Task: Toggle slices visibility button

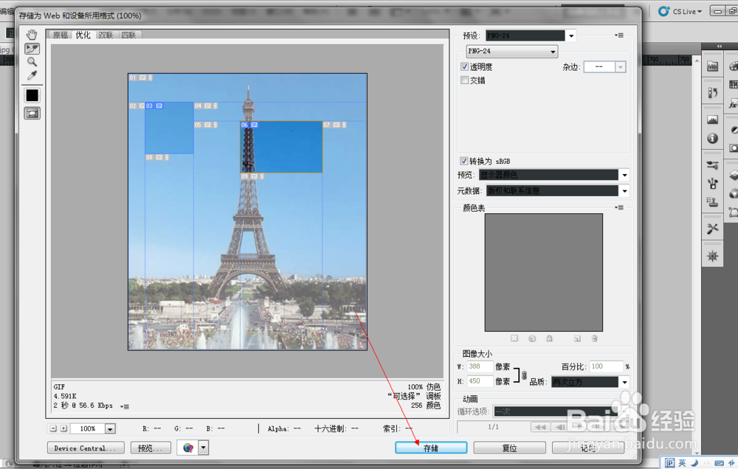Action: (x=32, y=114)
